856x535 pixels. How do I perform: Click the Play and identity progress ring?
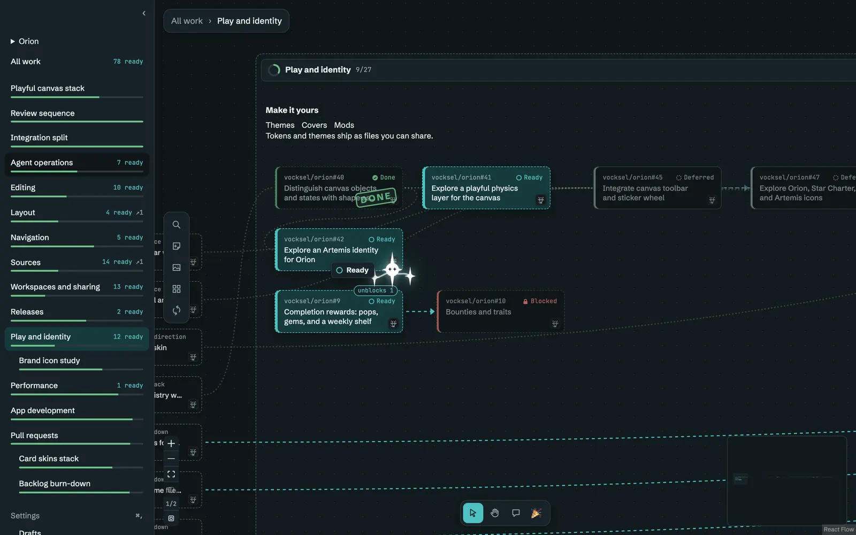point(274,70)
